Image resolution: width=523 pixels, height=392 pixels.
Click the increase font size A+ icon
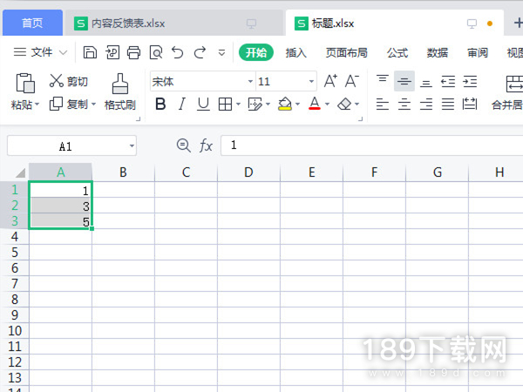point(331,81)
